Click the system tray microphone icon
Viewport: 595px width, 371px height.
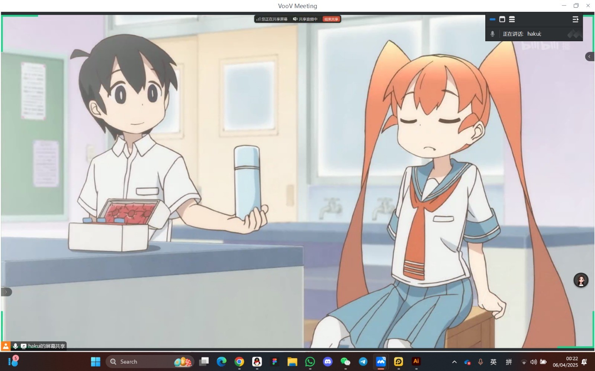point(480,362)
